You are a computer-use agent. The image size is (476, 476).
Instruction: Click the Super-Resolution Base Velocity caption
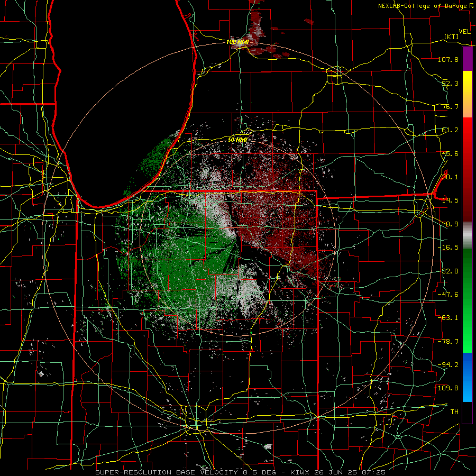tap(241, 472)
